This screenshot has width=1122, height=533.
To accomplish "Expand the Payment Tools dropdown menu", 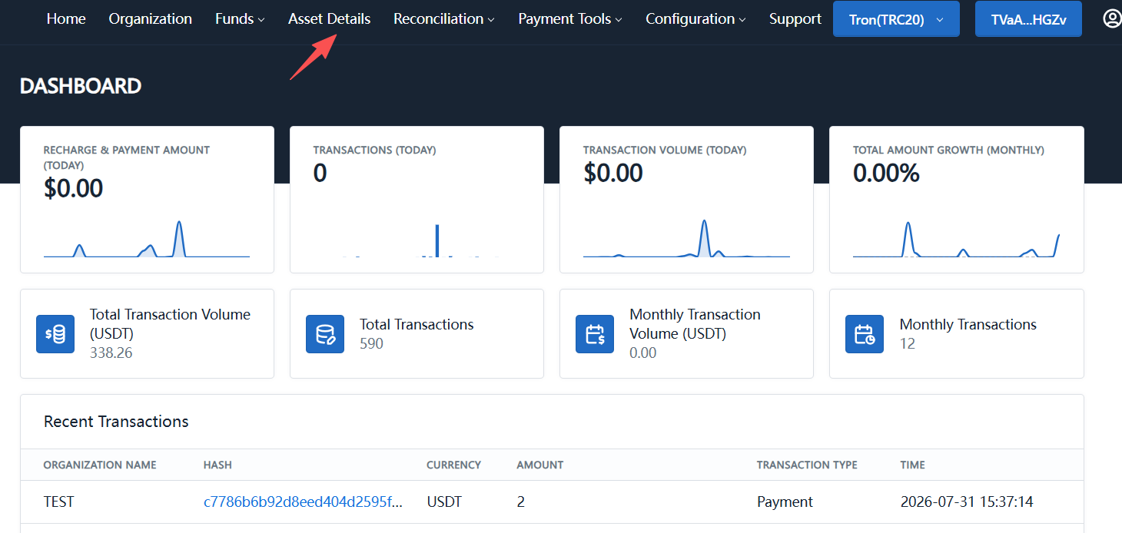I will click(x=570, y=18).
